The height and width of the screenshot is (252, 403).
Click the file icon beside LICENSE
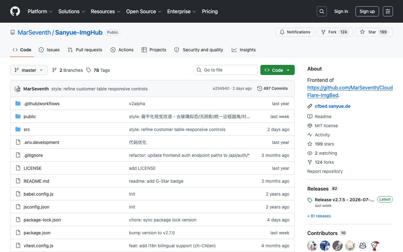18,168
